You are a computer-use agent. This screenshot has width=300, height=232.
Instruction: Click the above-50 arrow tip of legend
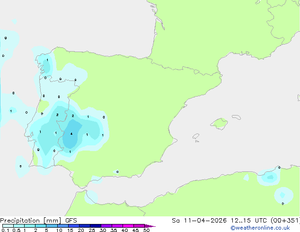point(150,226)
